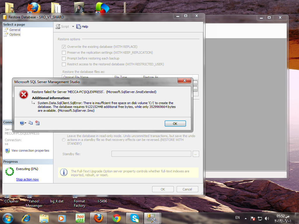Open help for the error message
Viewport: 299px width, 224px height.
pyautogui.click(x=22, y=123)
